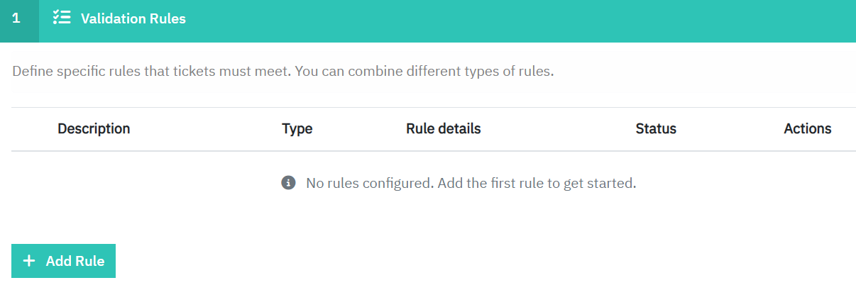Click the Actions column header
Viewport: 856px width, 290px height.
(x=807, y=129)
